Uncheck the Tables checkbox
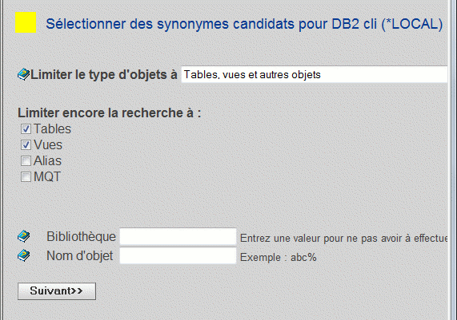 26,128
